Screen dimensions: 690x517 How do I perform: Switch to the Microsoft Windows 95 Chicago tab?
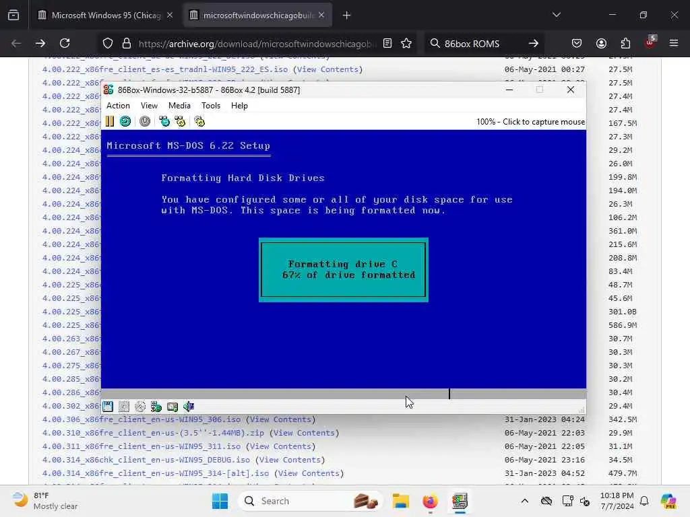click(x=105, y=15)
